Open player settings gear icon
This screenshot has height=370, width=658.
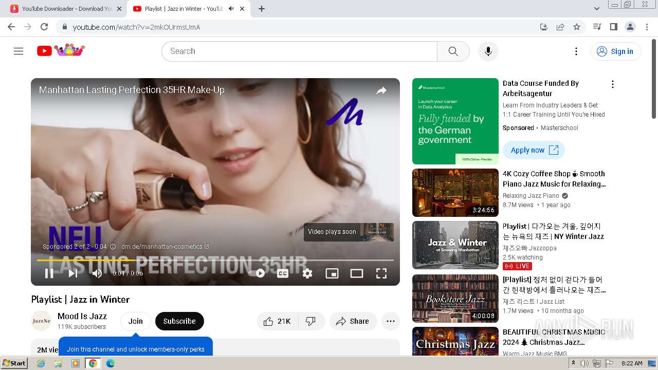tap(307, 273)
